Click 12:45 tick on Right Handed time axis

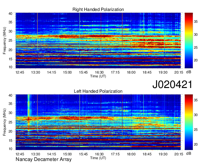20,72
